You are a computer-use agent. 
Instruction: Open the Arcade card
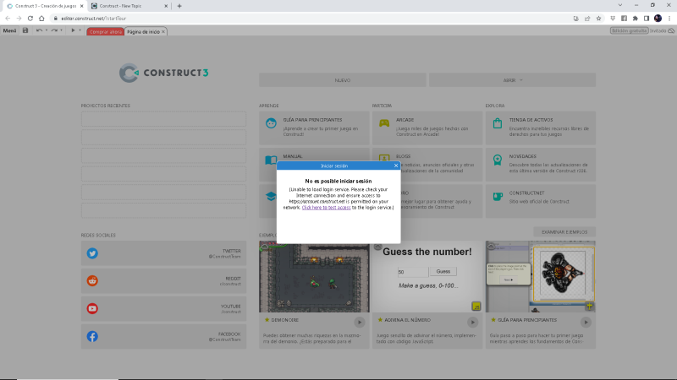(x=427, y=128)
